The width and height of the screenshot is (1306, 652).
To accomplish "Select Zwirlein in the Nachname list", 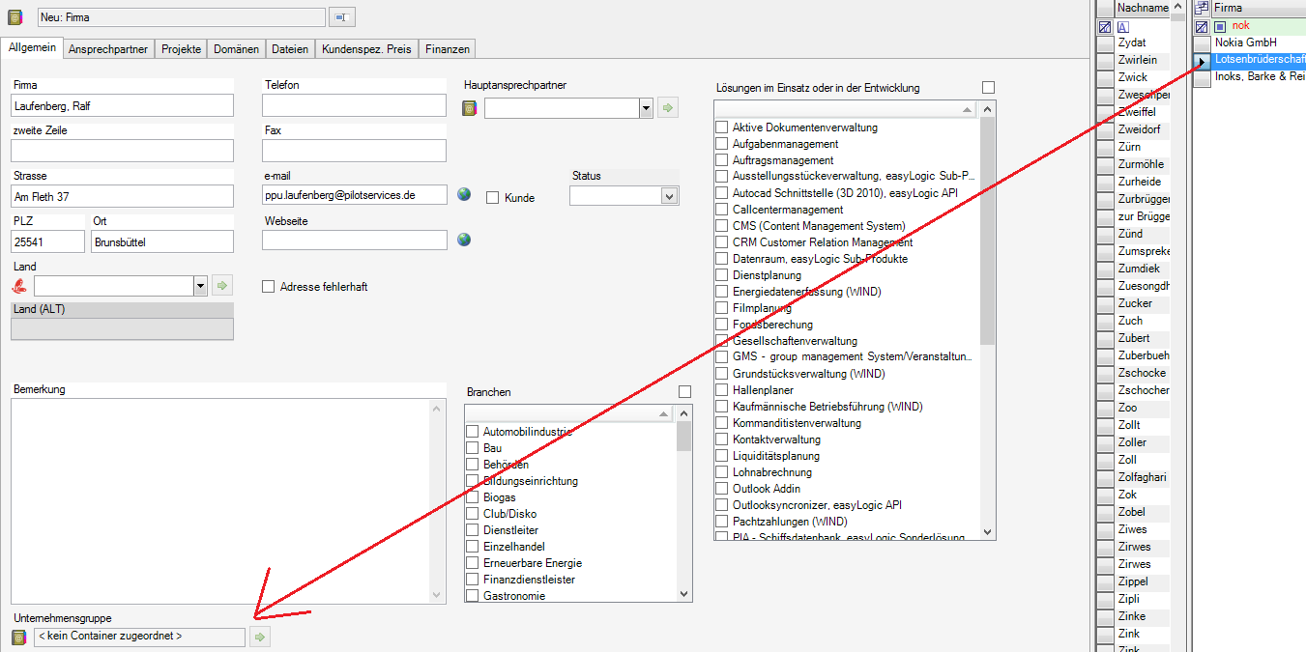I will (x=1141, y=61).
